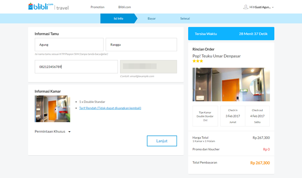Select the Isi Info step tab
The image size is (302, 178).
[118, 19]
